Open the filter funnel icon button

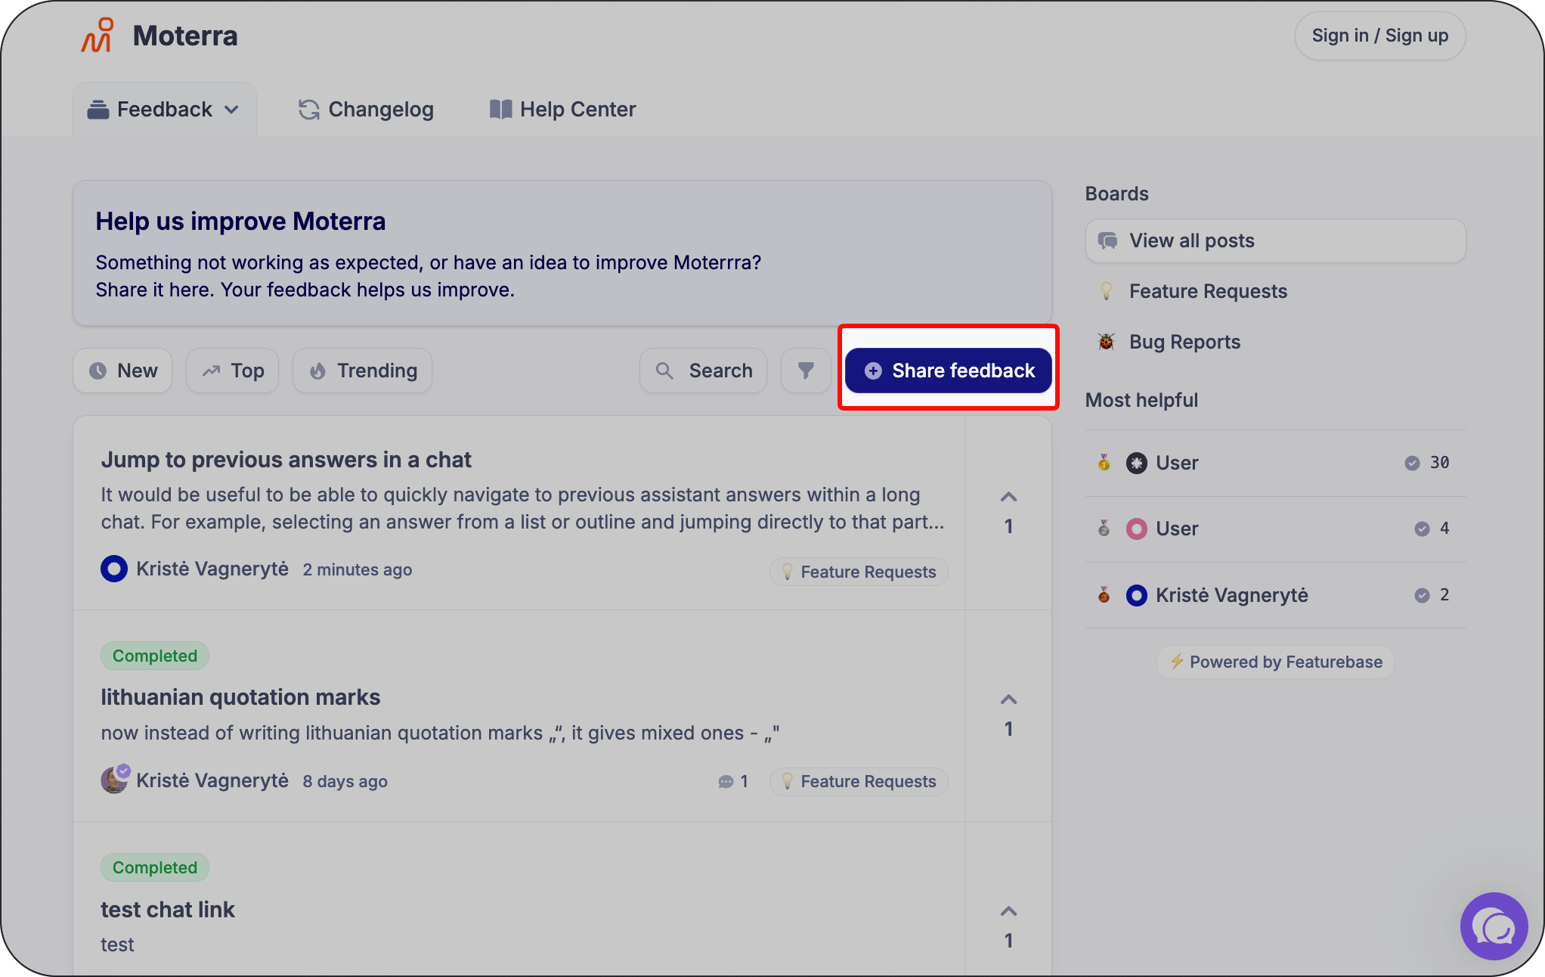pos(806,371)
